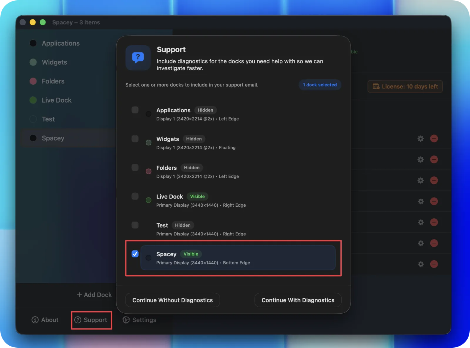This screenshot has width=470, height=348.
Task: Open the About info icon
Action: (35, 320)
